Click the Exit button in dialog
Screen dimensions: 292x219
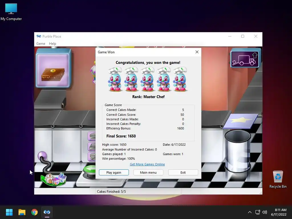click(183, 173)
